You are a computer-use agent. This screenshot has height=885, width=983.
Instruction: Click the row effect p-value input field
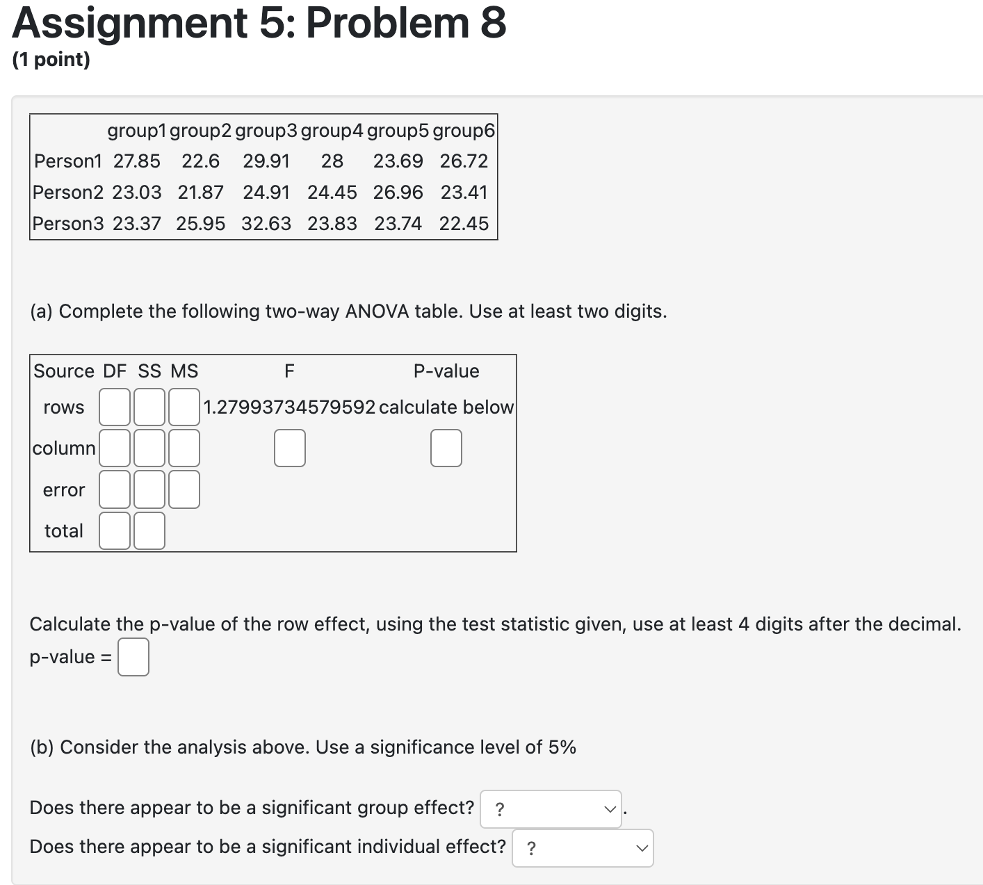(132, 656)
